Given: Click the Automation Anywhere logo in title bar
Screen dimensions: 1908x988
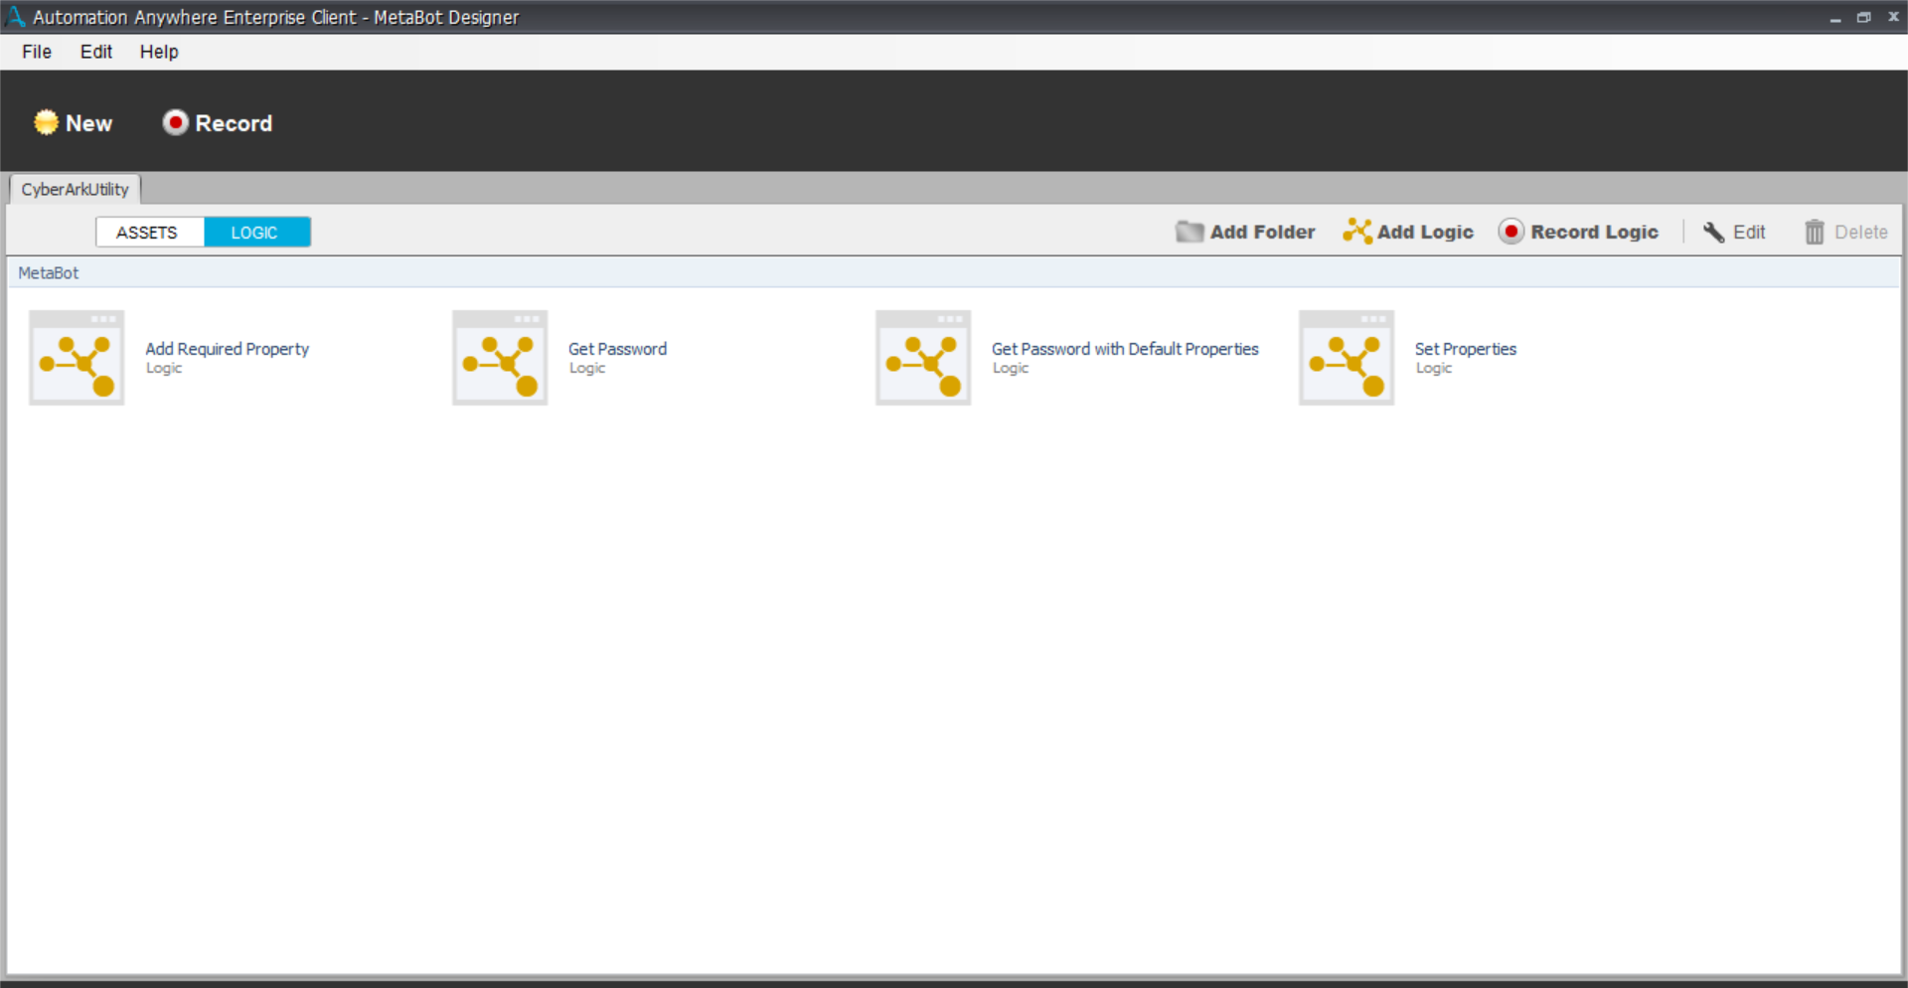Looking at the screenshot, I should pos(16,17).
